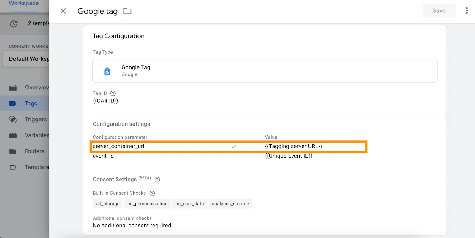Expand the Default Workspace selector
This screenshot has height=238, width=475.
[x=26, y=59]
